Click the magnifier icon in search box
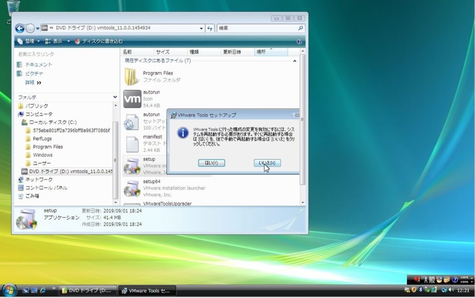The height and width of the screenshot is (298, 475). coord(301,28)
